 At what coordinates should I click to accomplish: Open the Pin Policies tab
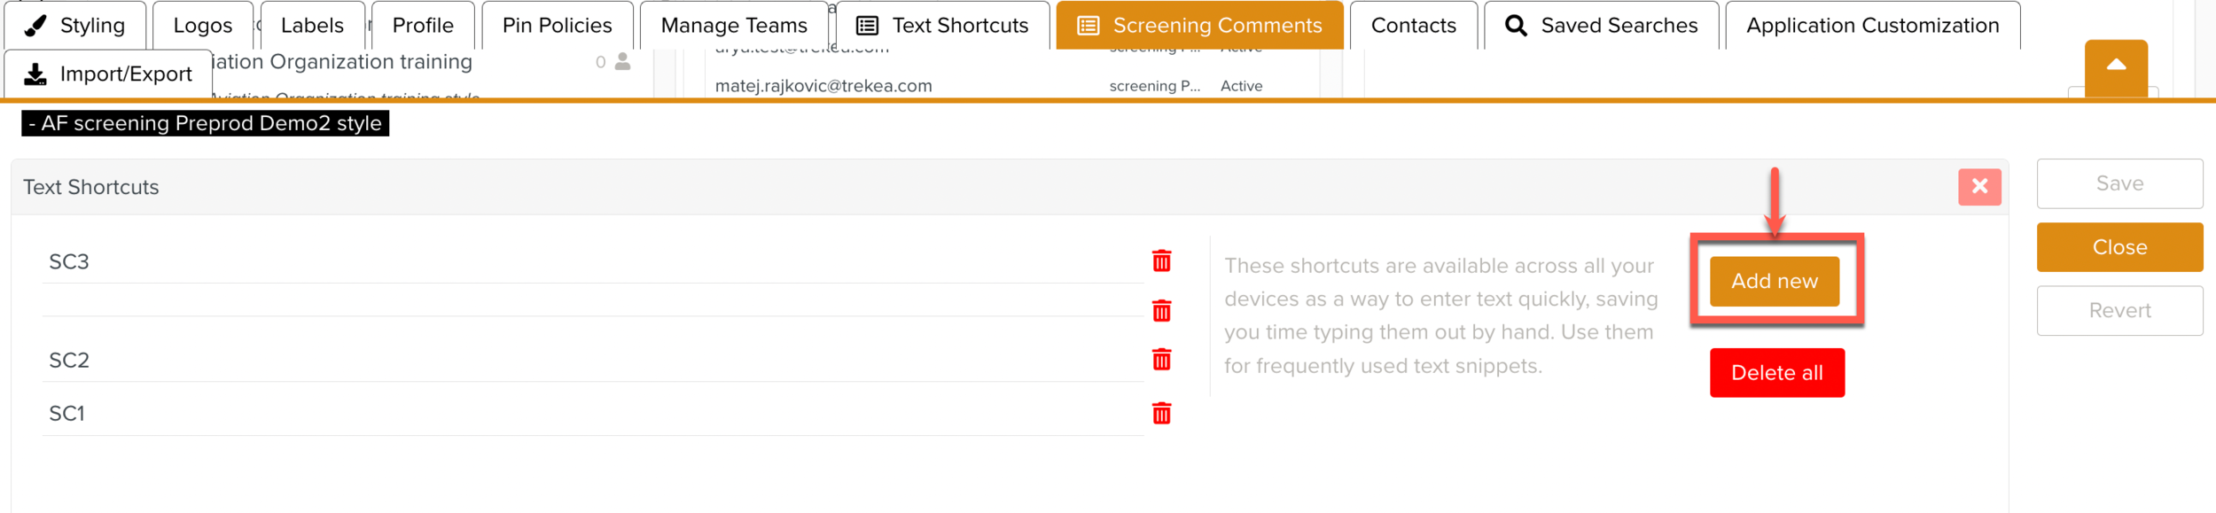coord(557,26)
